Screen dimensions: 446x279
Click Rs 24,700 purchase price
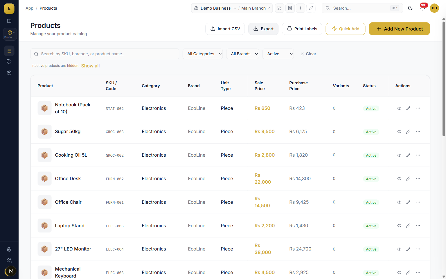pyautogui.click(x=300, y=249)
